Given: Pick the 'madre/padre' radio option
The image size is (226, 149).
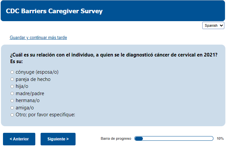Looking at the screenshot, I should (12, 93).
